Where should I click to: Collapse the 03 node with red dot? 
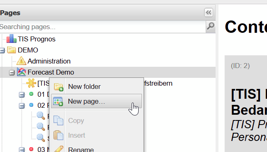coord(22,150)
